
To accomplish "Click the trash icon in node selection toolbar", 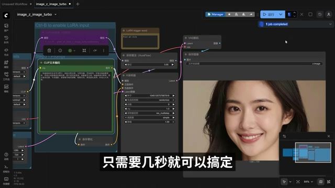I will (x=49, y=51).
